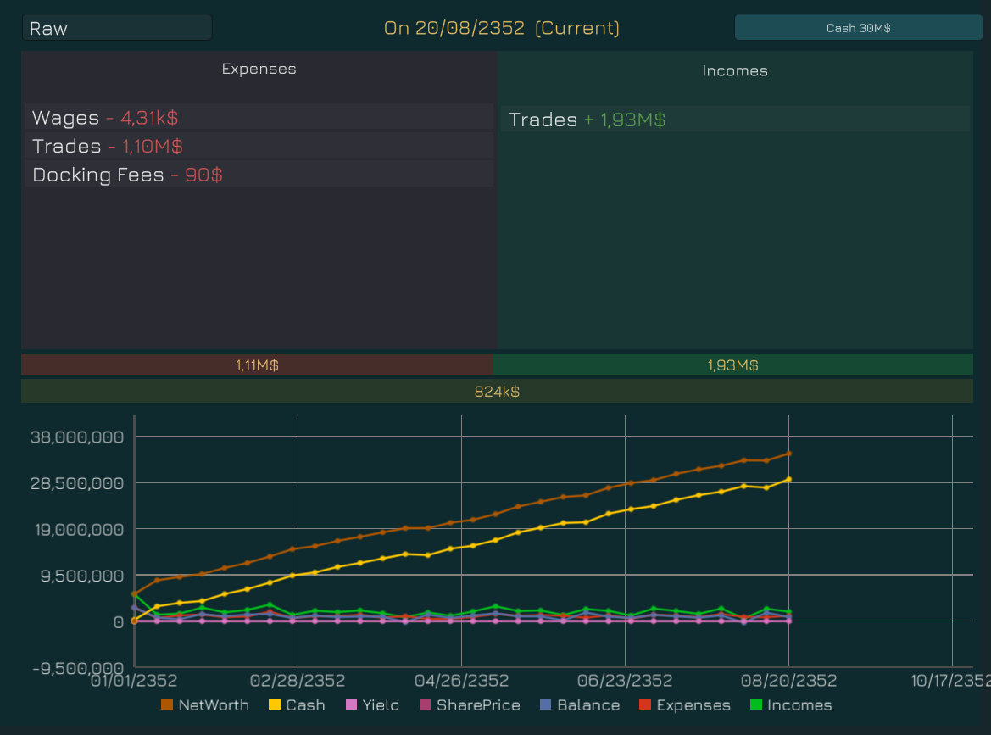This screenshot has height=735, width=991.
Task: Click the Expenses column header
Action: [259, 69]
